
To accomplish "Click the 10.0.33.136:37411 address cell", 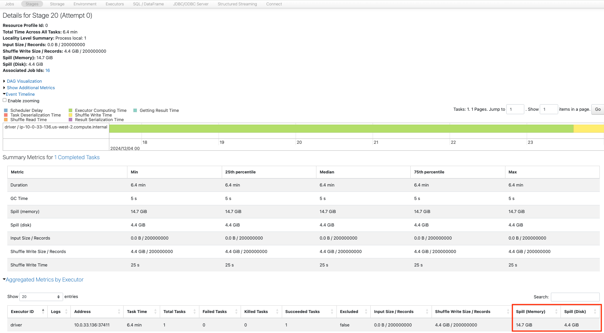I will pyautogui.click(x=92, y=325).
